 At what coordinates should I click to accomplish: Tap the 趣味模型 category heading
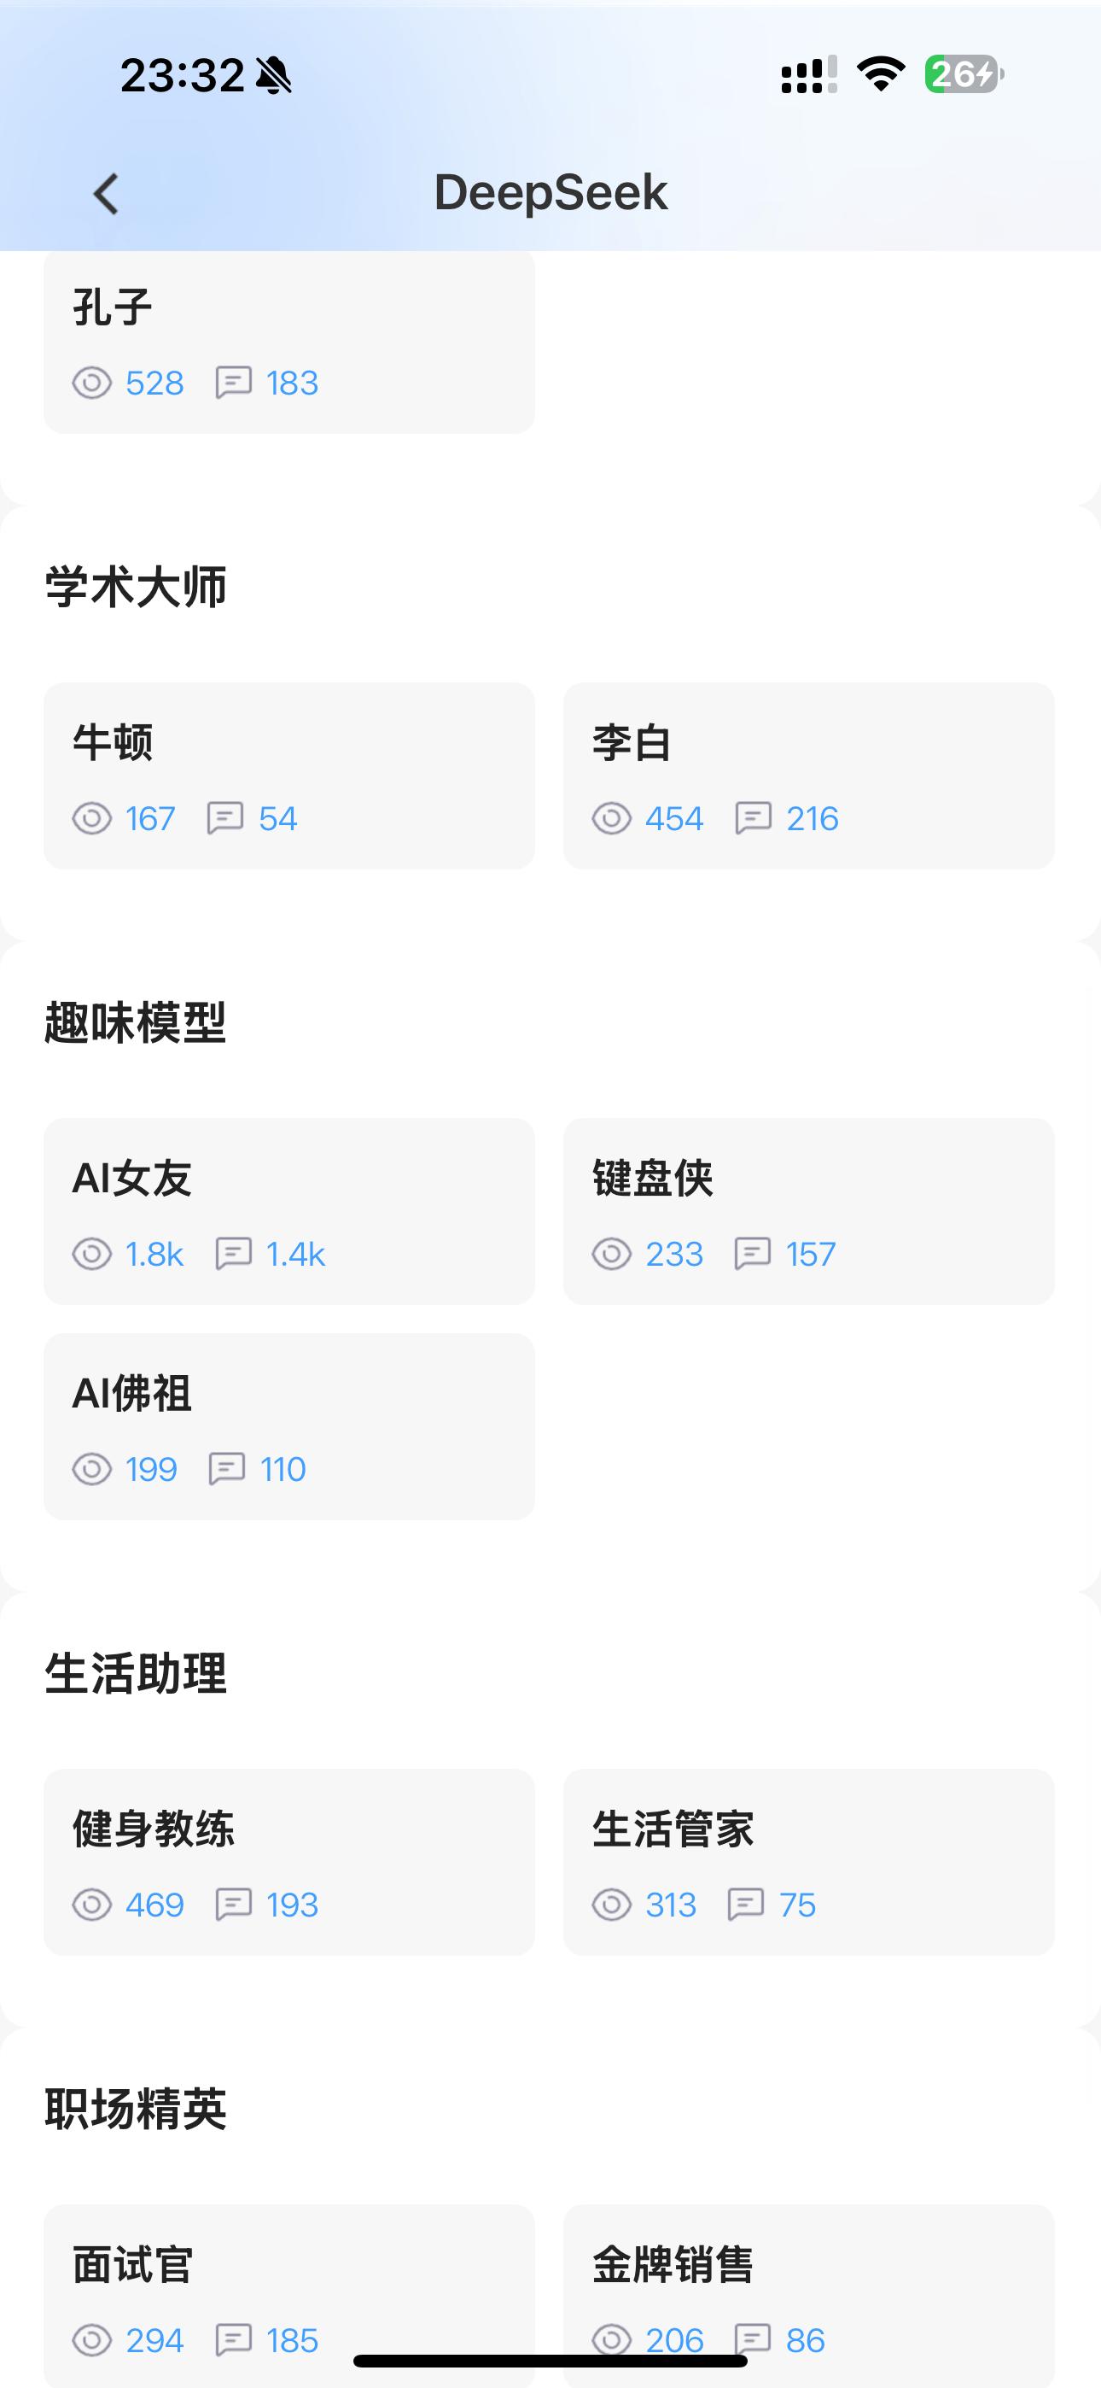click(x=136, y=1023)
